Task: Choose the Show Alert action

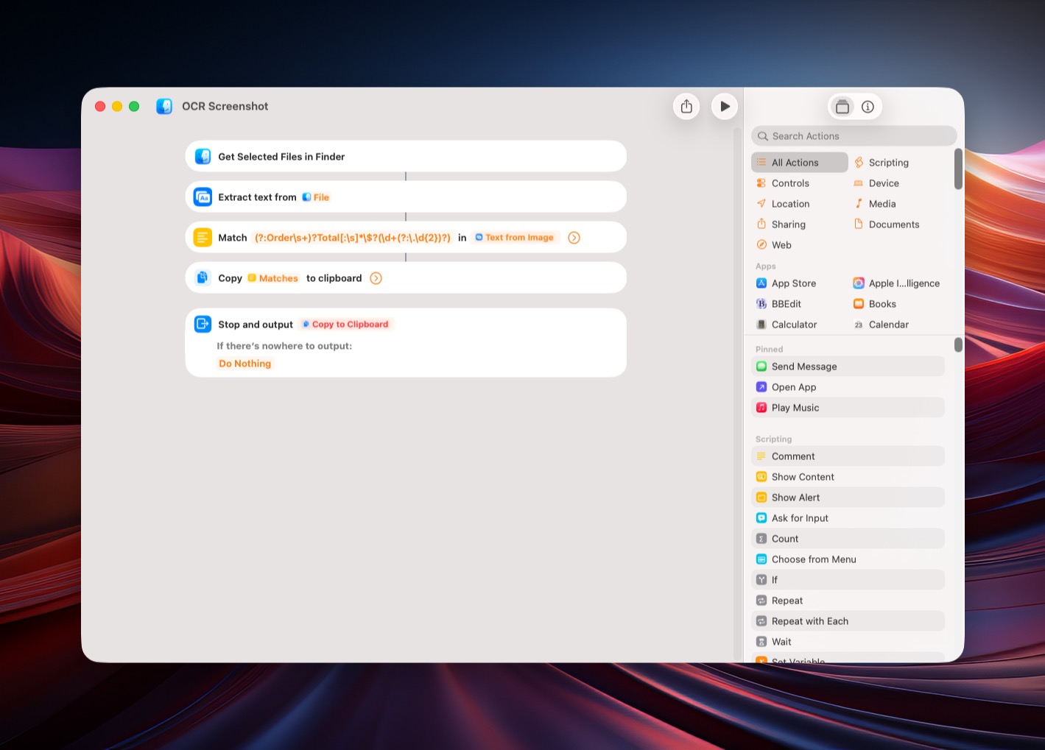Action: pyautogui.click(x=795, y=498)
